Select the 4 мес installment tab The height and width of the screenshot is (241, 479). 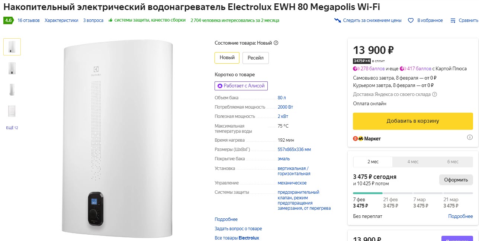414,161
